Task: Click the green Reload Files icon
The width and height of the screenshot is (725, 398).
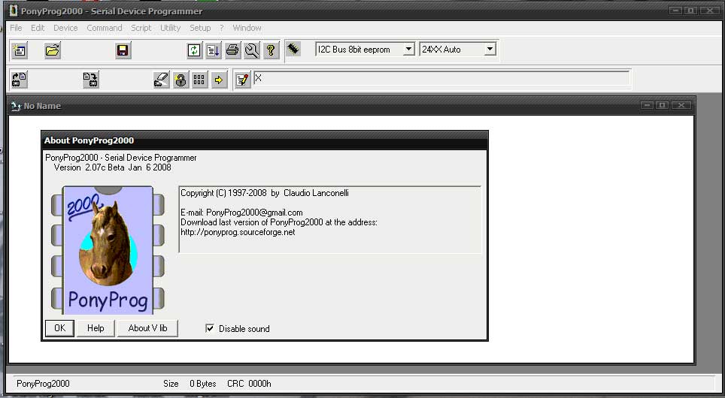Action: (x=194, y=50)
